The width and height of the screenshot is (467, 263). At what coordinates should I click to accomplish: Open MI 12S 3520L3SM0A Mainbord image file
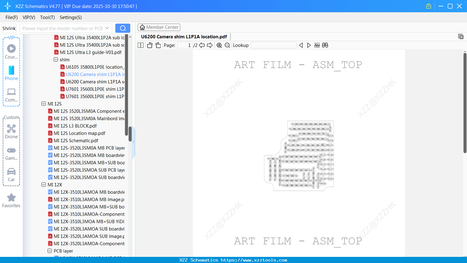[x=86, y=118]
